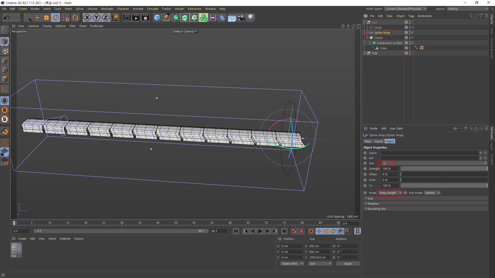495x278 pixels.
Task: Toggle X axis lock button
Action: pos(87,18)
